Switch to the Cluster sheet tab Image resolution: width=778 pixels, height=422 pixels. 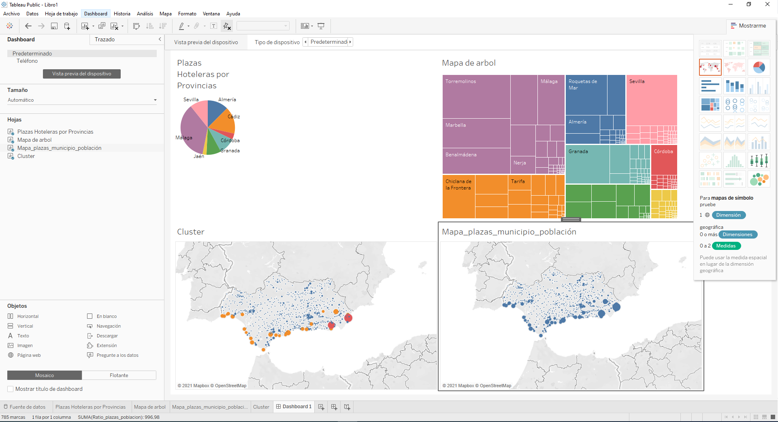coord(261,407)
